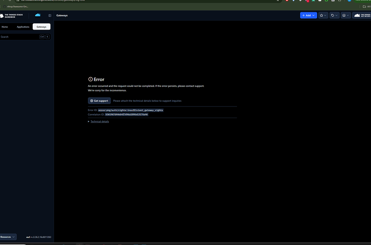Collapse the sidebar with the panel icon
Screen dimensions: 371x245
point(50,16)
